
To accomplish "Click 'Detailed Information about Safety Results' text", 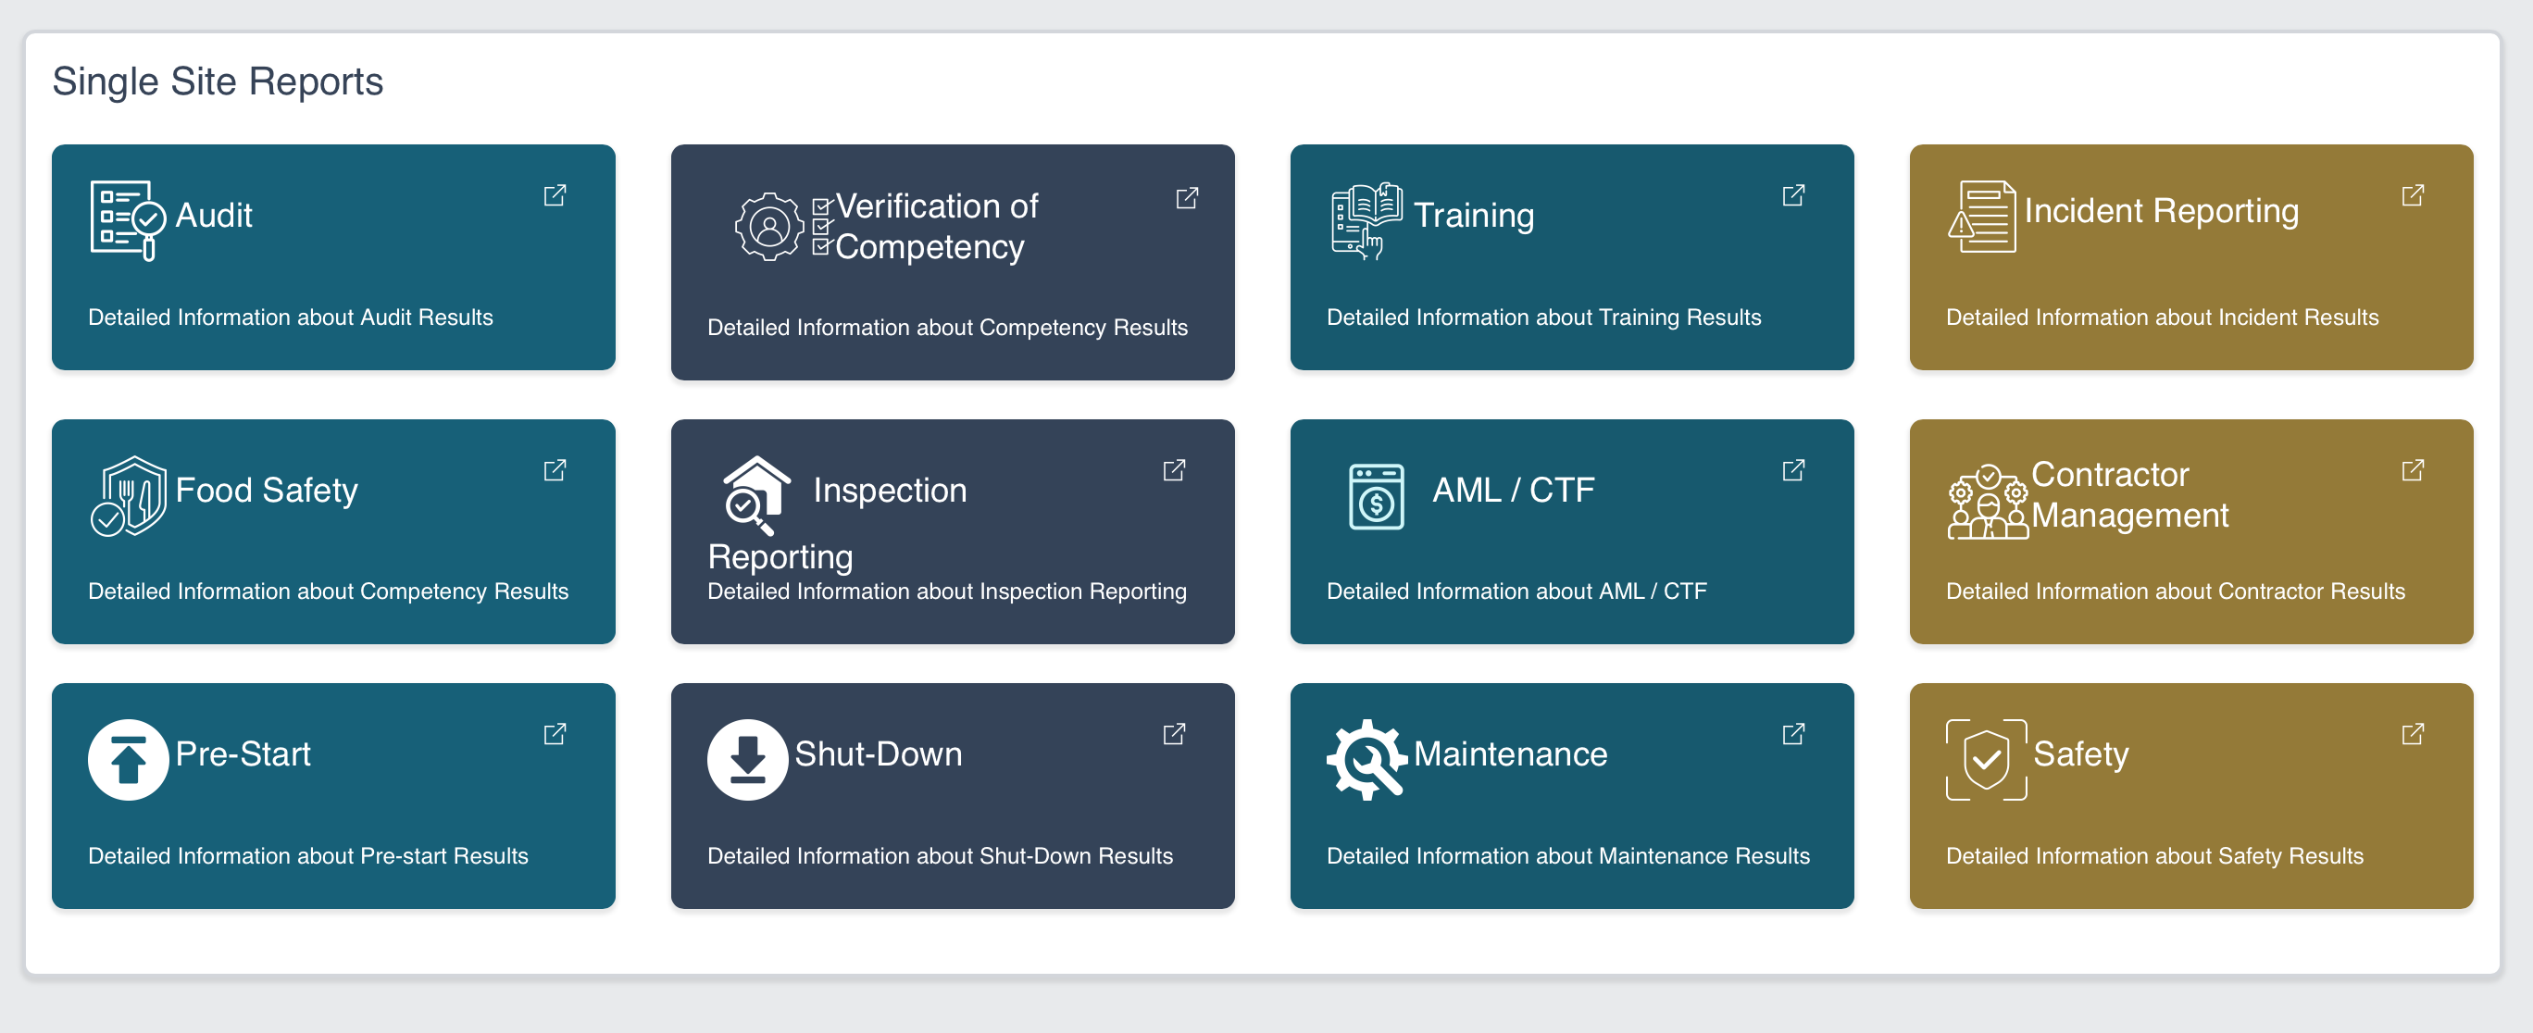I will click(x=2154, y=856).
